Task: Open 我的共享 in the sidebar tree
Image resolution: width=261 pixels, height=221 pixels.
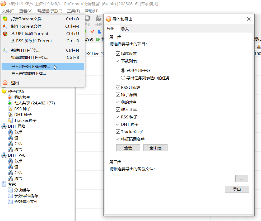Action: [x=22, y=97]
